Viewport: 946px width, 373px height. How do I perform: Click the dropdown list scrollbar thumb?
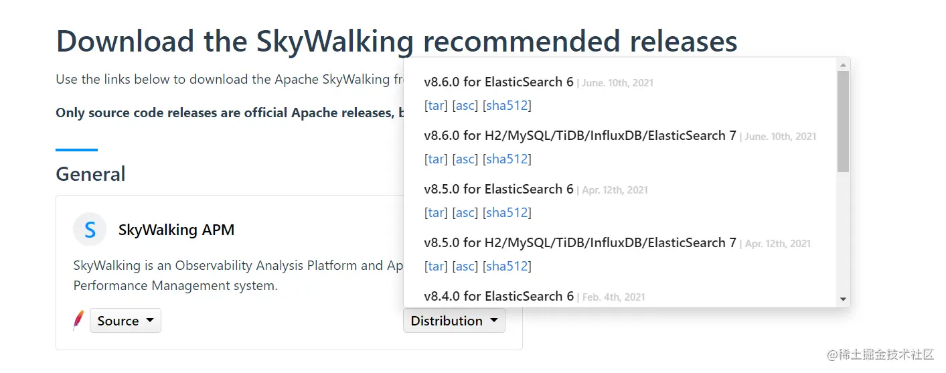click(843, 121)
